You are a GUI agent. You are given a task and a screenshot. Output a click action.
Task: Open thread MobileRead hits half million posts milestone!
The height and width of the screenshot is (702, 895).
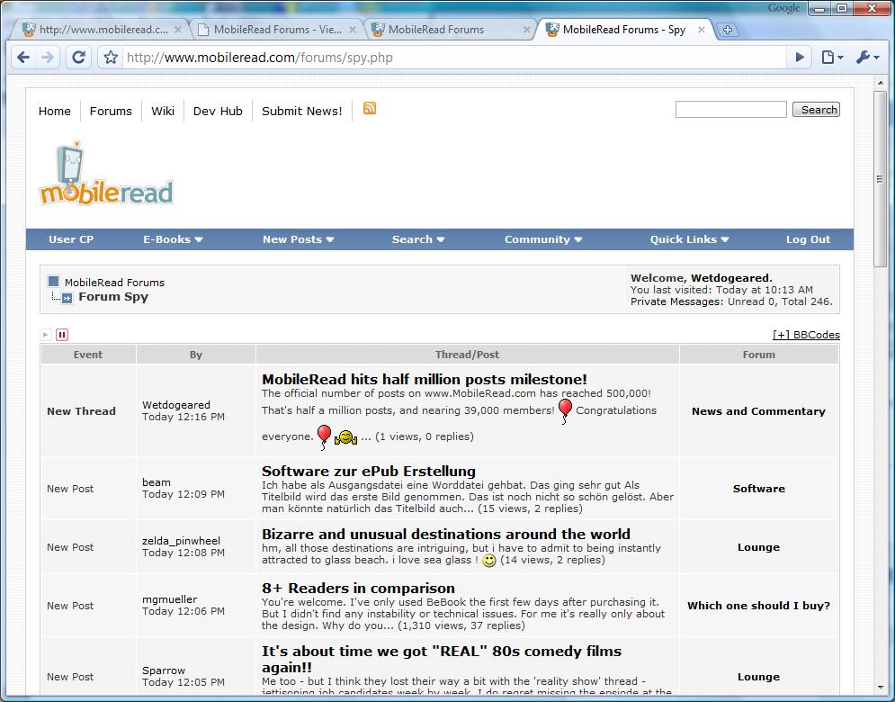click(x=424, y=379)
